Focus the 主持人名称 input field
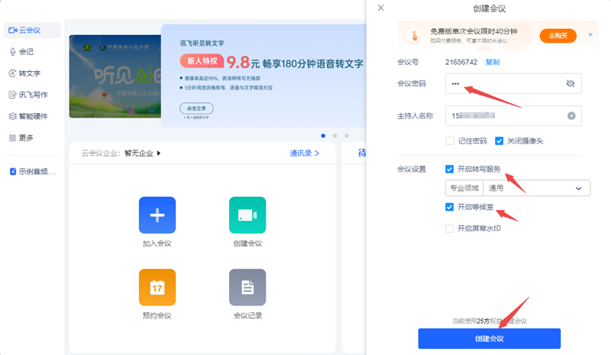Image resolution: width=611 pixels, height=355 pixels. pos(513,116)
